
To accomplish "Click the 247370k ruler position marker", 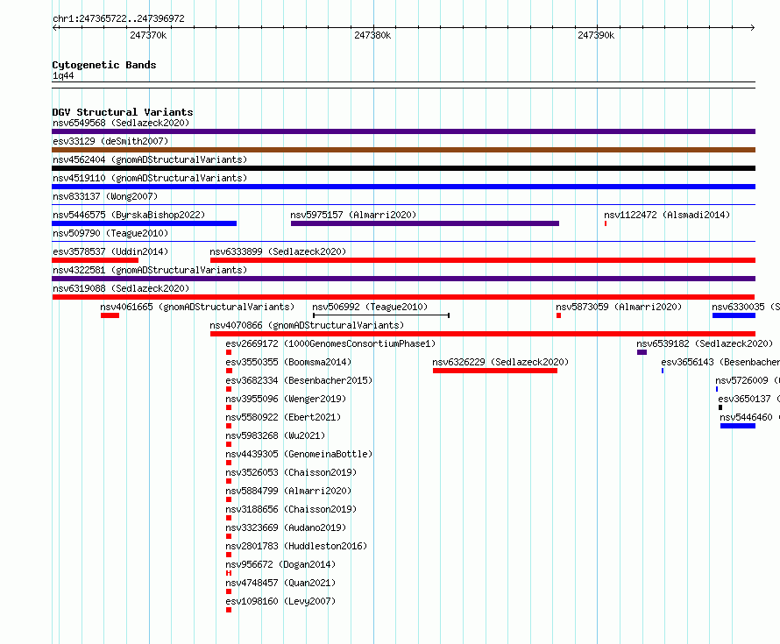I will coord(148,35).
